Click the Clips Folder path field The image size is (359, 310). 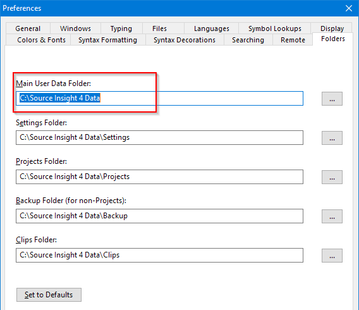[x=159, y=255]
